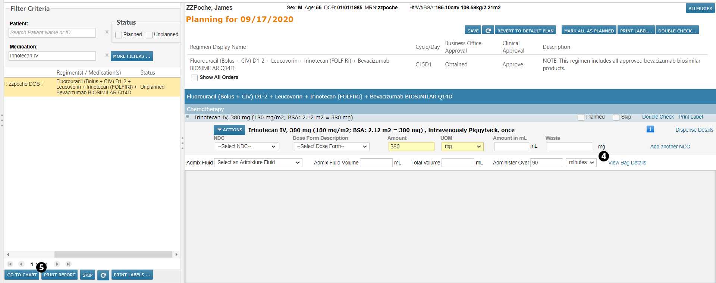Expand the Admix Fluid dropdown

(258, 163)
